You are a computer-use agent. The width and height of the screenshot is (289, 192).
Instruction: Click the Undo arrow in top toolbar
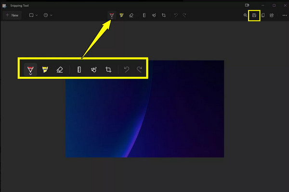(x=176, y=15)
